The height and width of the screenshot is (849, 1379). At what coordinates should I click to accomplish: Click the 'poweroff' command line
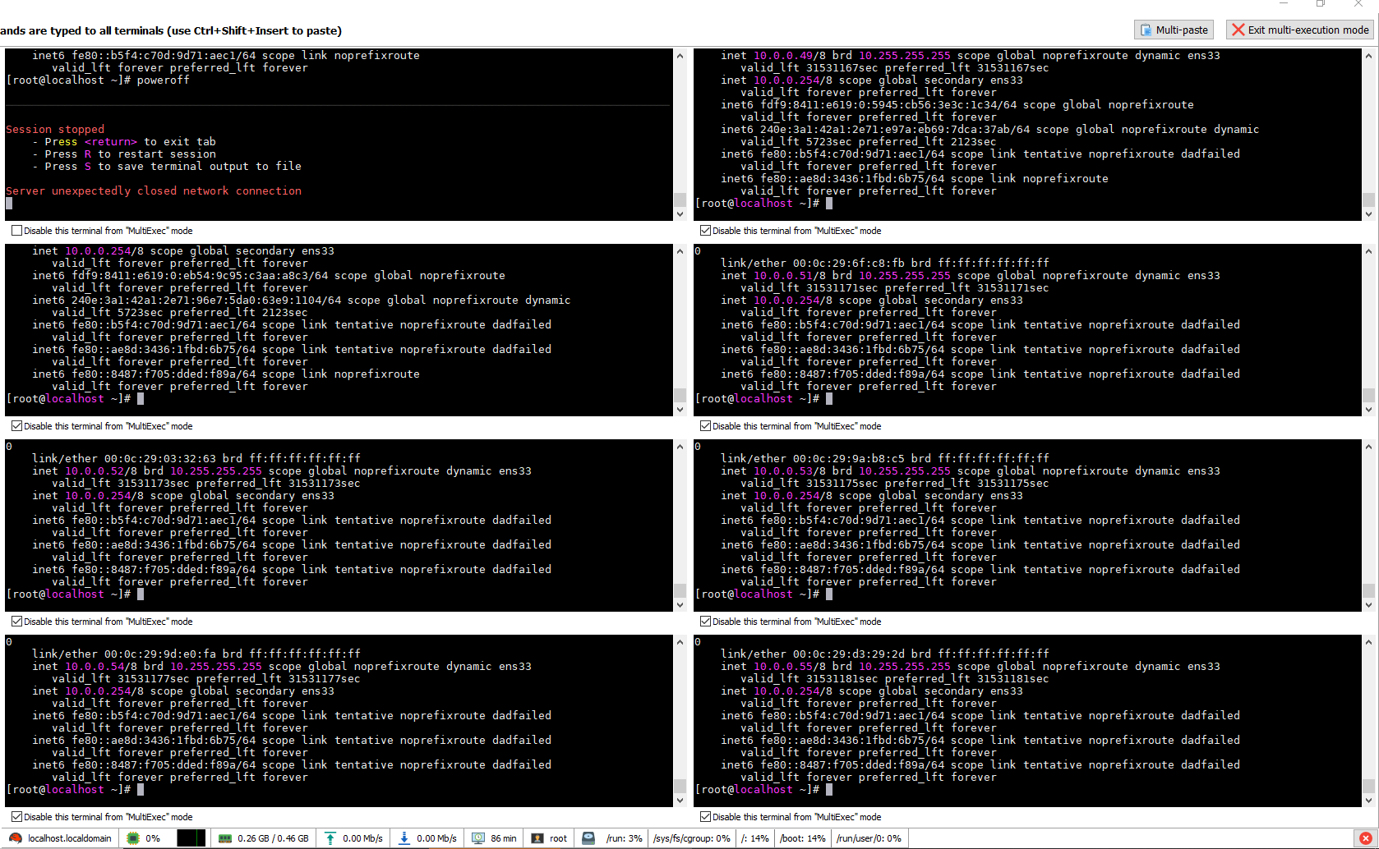tap(98, 80)
